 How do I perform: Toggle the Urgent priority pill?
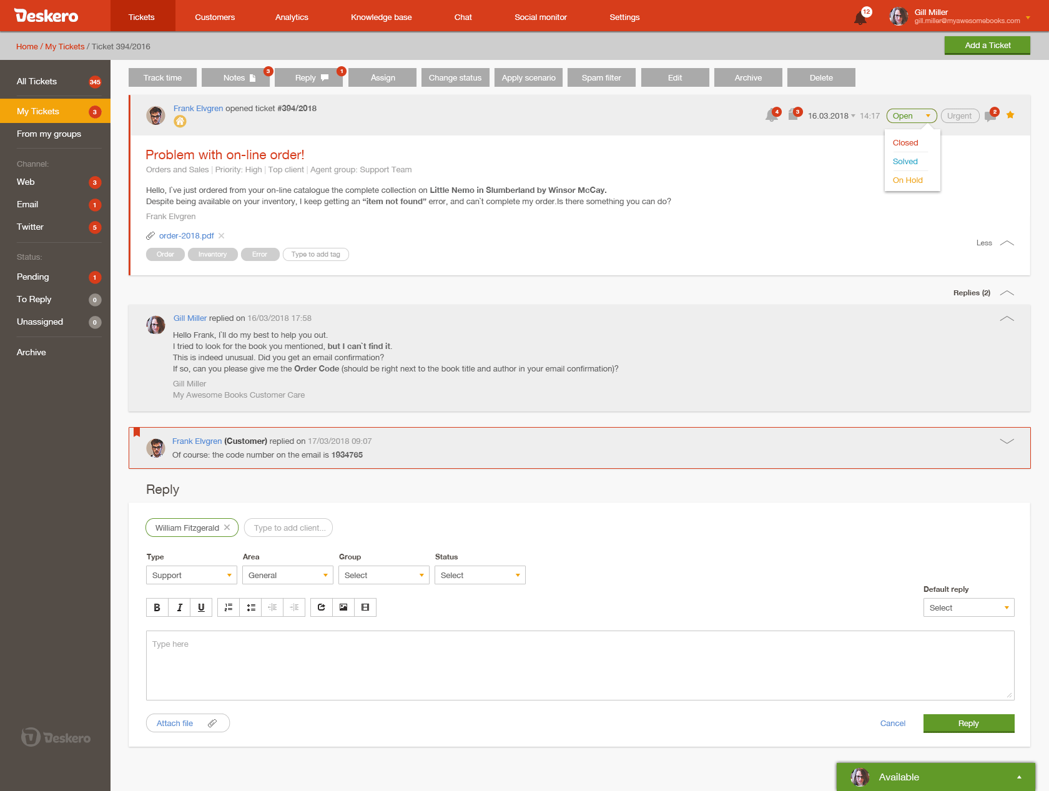[x=960, y=115]
